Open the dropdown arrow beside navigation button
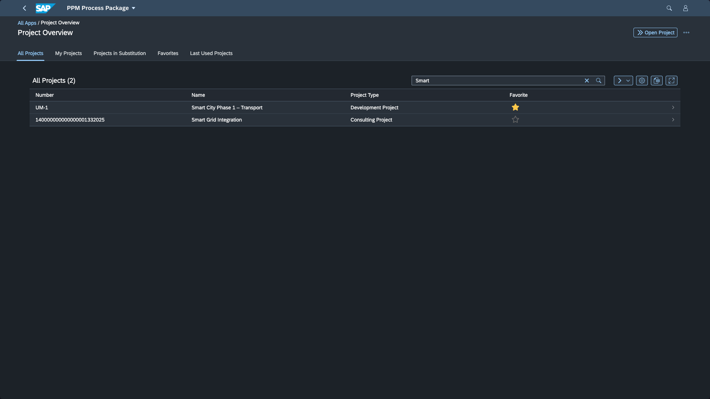The image size is (710, 399). 628,81
